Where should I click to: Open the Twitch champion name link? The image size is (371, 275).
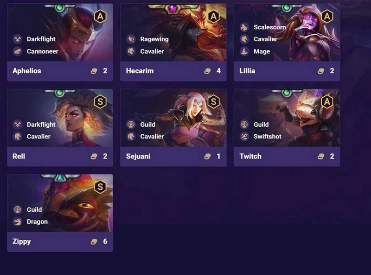click(x=250, y=156)
